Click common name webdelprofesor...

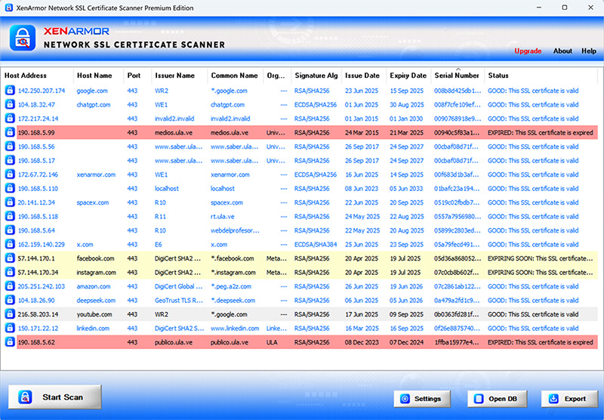tap(235, 230)
